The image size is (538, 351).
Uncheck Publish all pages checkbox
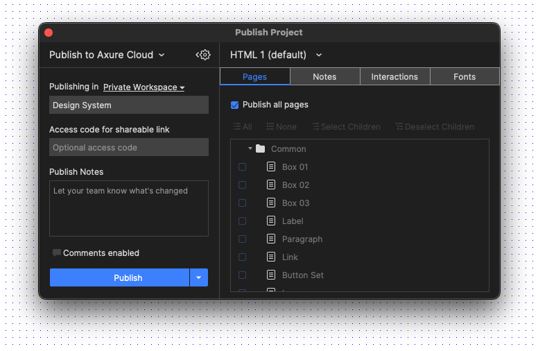(x=235, y=105)
